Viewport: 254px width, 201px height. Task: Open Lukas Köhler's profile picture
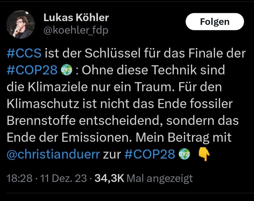pyautogui.click(x=20, y=23)
